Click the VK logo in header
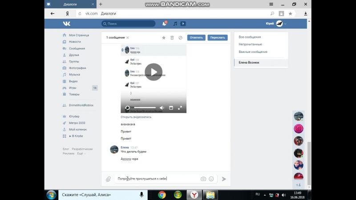This screenshot has height=200, width=356. click(x=66, y=24)
